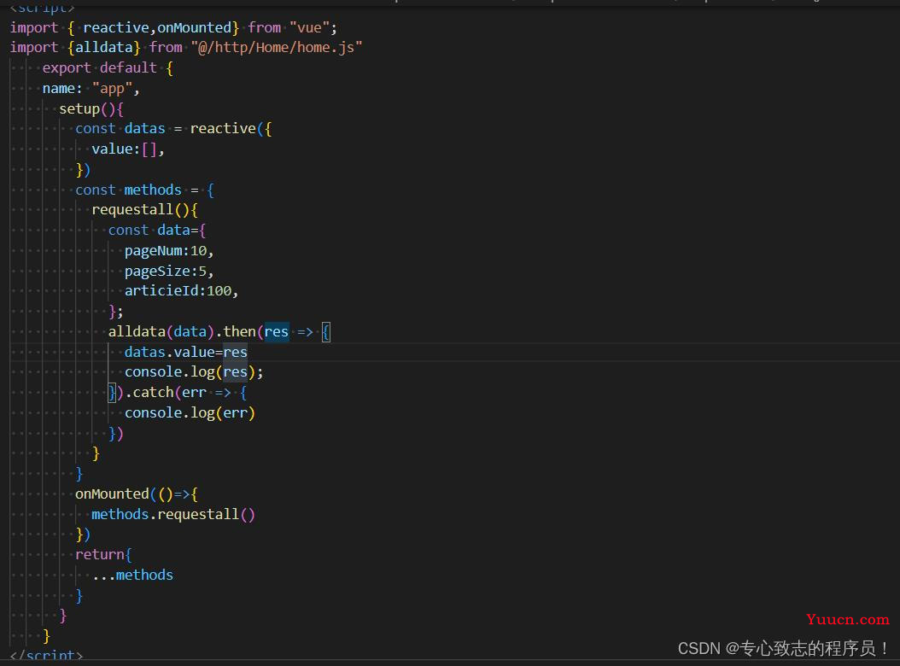Click the value:[], line
900x666 pixels.
tap(128, 149)
